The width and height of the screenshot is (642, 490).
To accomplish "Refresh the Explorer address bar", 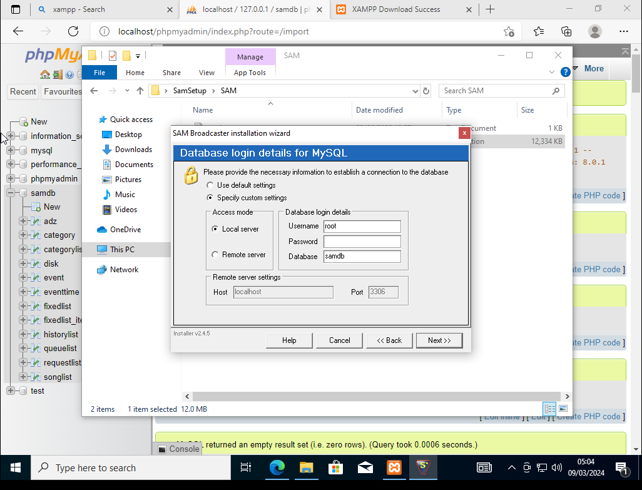I will coord(427,91).
